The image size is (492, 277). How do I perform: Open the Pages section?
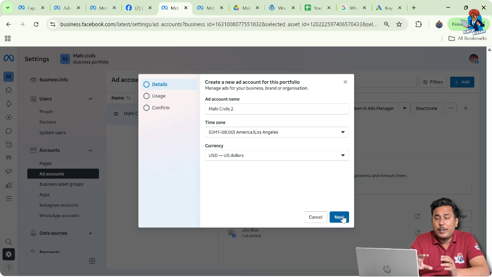(45, 163)
